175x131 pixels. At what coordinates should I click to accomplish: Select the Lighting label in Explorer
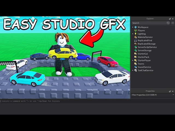142,34
